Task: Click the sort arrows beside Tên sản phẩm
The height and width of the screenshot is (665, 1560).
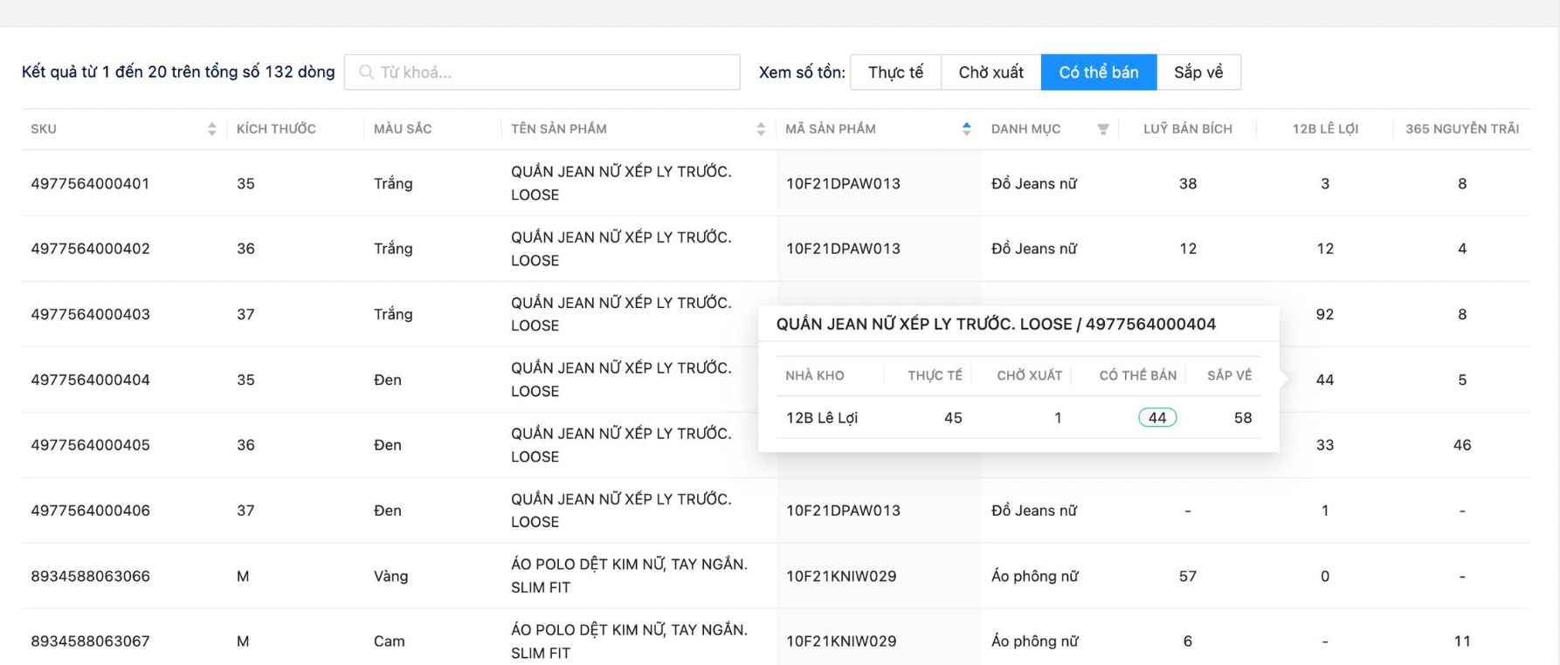Action: click(760, 129)
